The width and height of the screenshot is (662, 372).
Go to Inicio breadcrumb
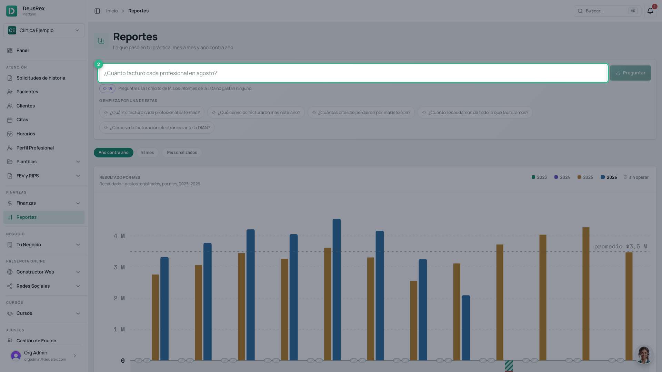(112, 11)
